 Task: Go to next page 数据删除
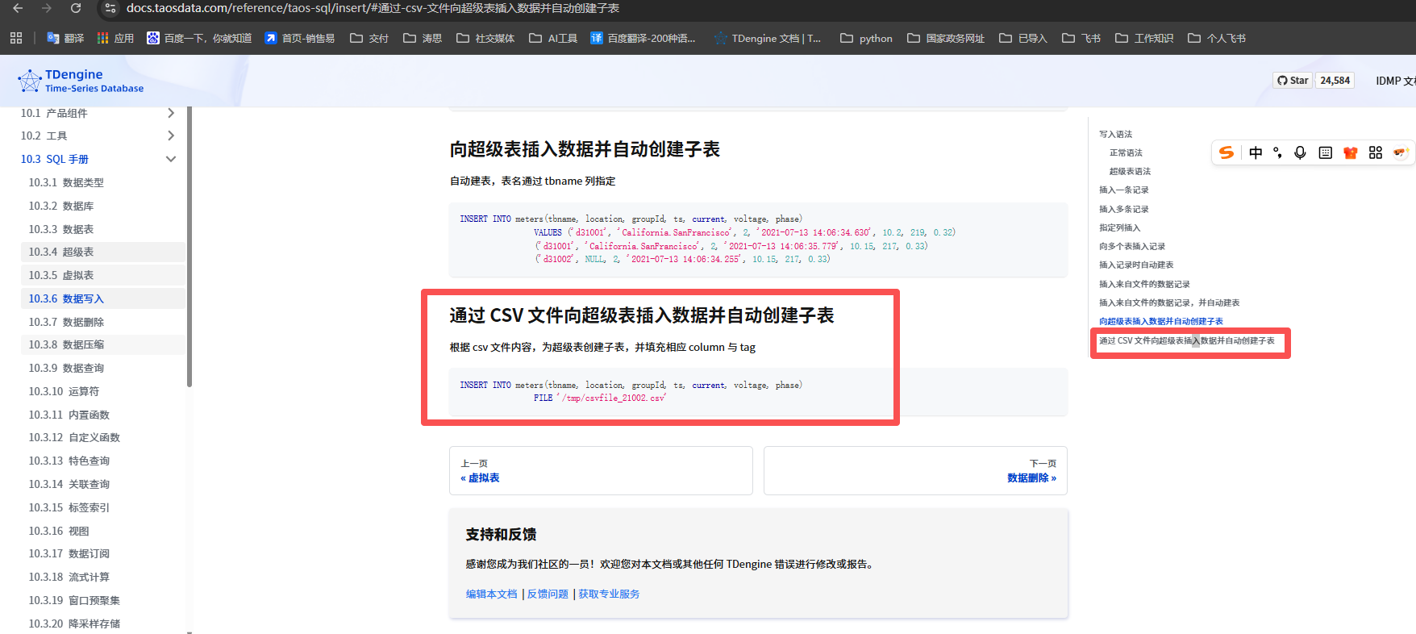[x=1031, y=478]
